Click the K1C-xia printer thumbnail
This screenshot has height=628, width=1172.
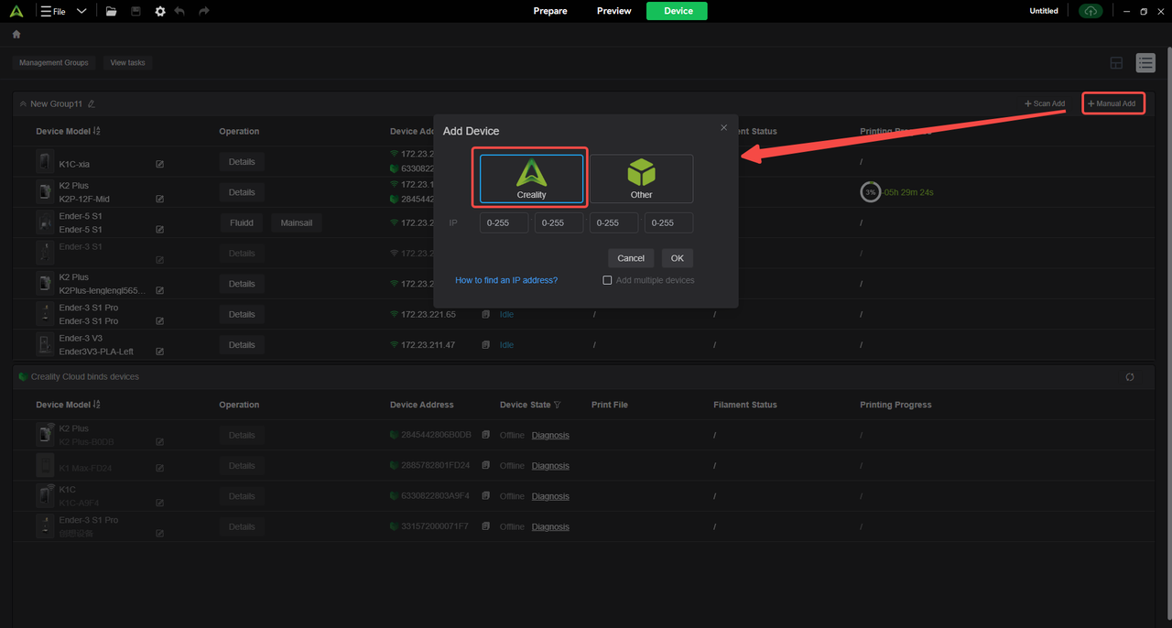pyautogui.click(x=45, y=162)
